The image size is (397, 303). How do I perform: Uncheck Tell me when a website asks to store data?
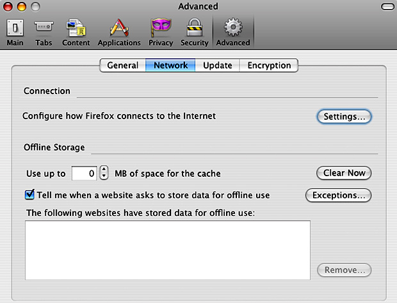tap(29, 195)
